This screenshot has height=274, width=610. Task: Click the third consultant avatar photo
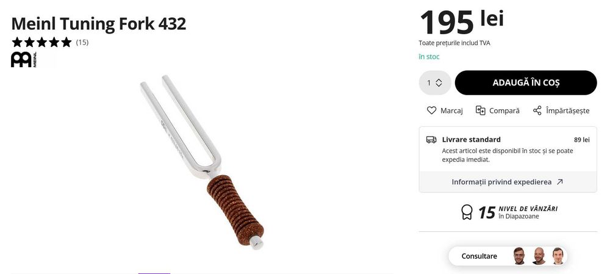(x=558, y=256)
